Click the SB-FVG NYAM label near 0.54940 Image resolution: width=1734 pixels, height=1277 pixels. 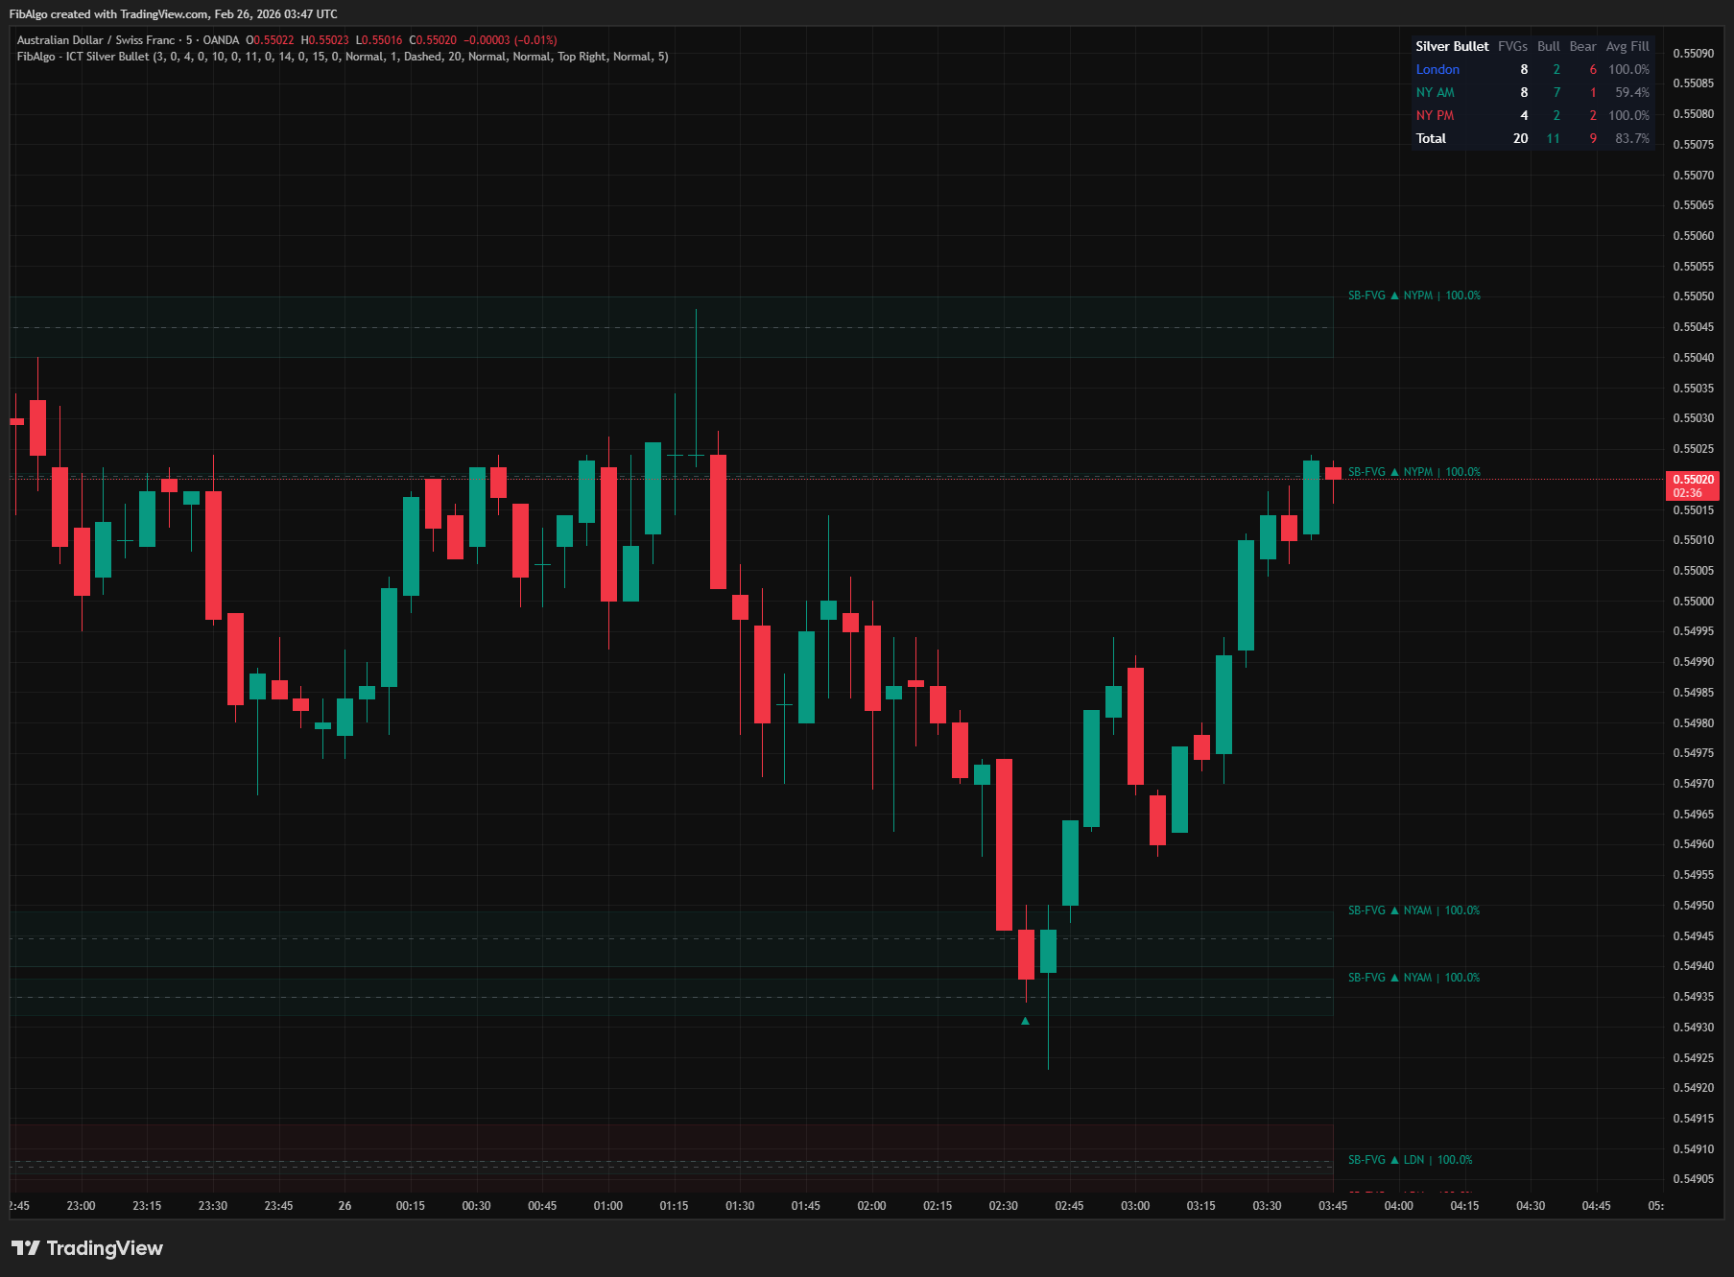(x=1413, y=978)
